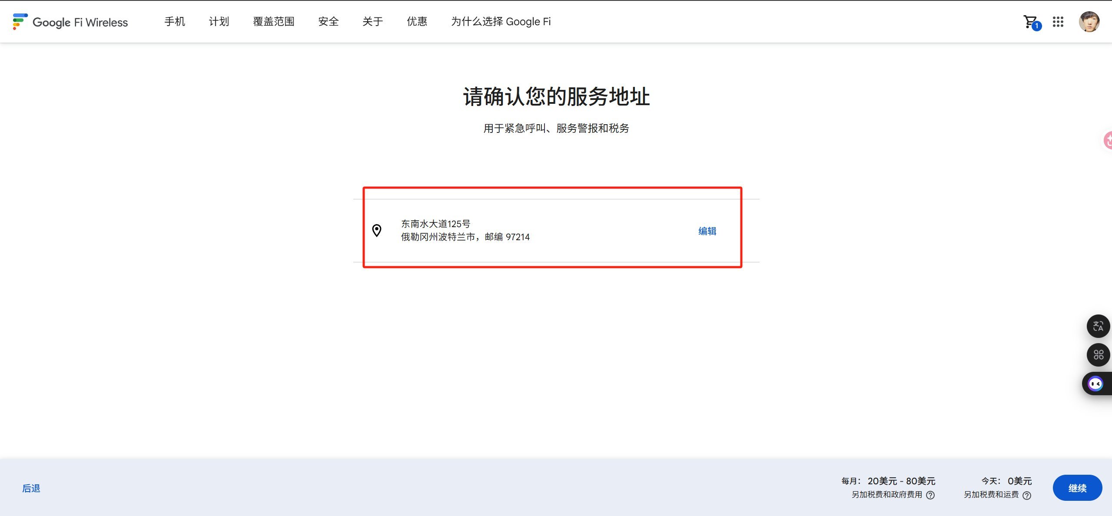Open the Google apps grid
Screen dimensions: 1112x516
pos(1058,22)
